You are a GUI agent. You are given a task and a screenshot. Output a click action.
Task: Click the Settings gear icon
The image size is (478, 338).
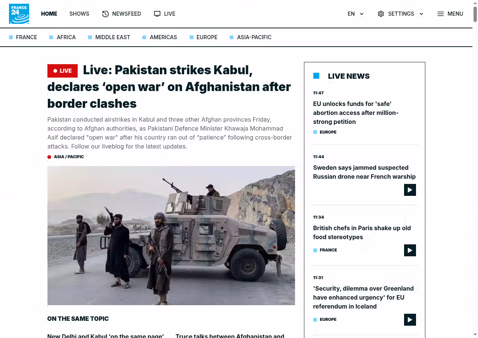click(x=381, y=14)
